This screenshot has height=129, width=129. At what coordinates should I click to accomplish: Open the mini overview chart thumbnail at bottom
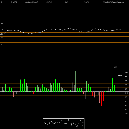click(x=64, y=124)
